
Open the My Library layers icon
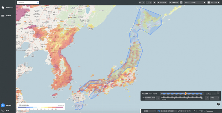(x=3, y=8)
